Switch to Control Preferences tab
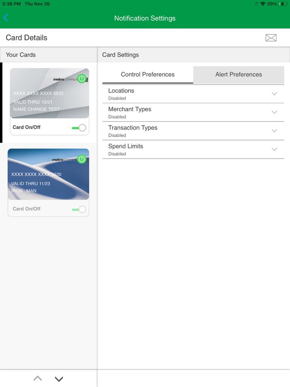 tap(147, 75)
